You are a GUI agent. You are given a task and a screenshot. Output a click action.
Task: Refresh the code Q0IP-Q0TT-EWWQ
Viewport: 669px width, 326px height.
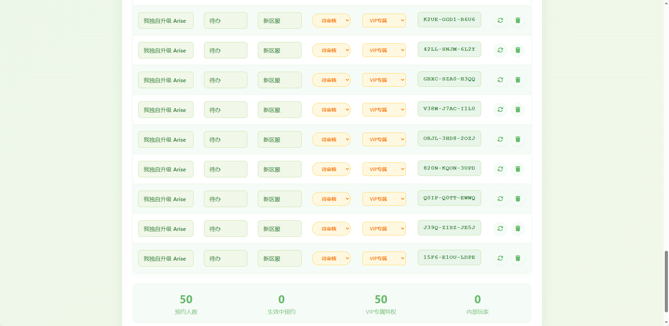click(x=500, y=199)
